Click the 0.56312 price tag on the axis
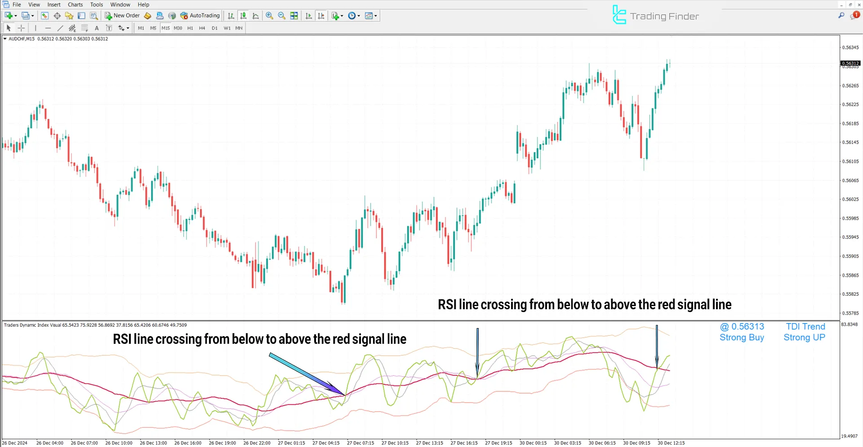The height and width of the screenshot is (447, 863). click(850, 63)
